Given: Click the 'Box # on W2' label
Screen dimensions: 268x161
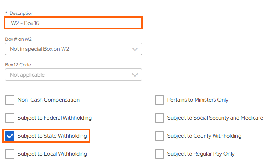Looking at the screenshot, I should click(18, 39).
